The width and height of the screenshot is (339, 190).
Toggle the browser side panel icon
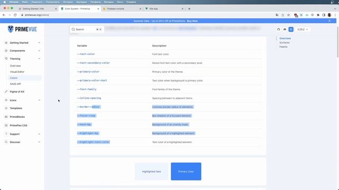point(324,15)
